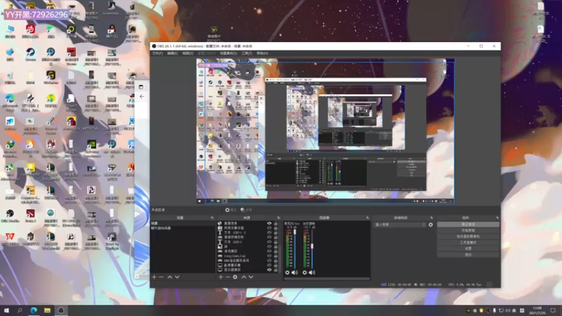
Task: Open settings gear of the first mixer channel
Action: pos(287,272)
